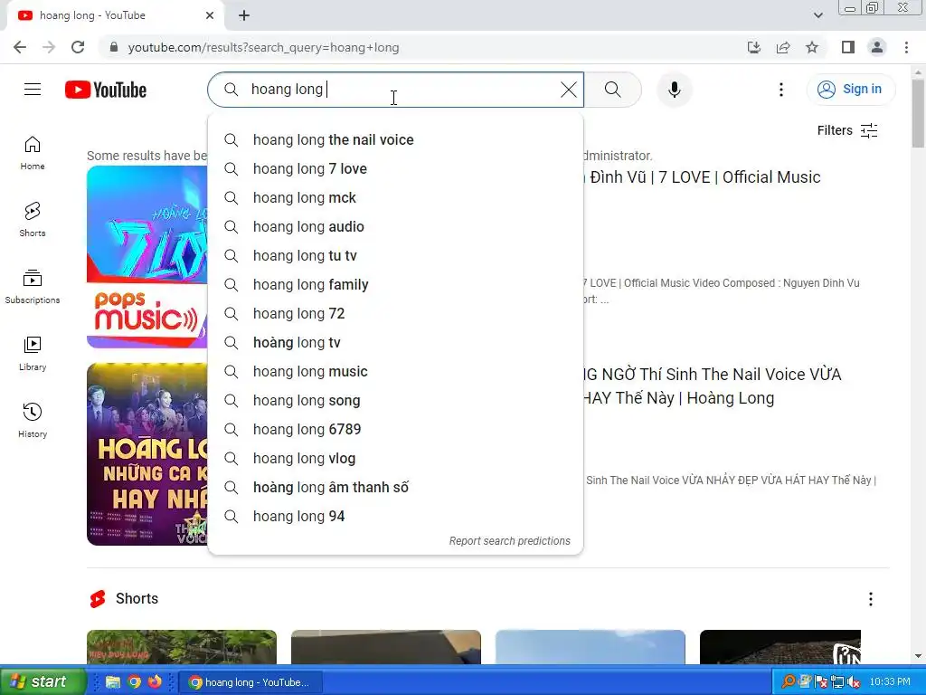Open the YouTube guide hamburger menu

(33, 90)
